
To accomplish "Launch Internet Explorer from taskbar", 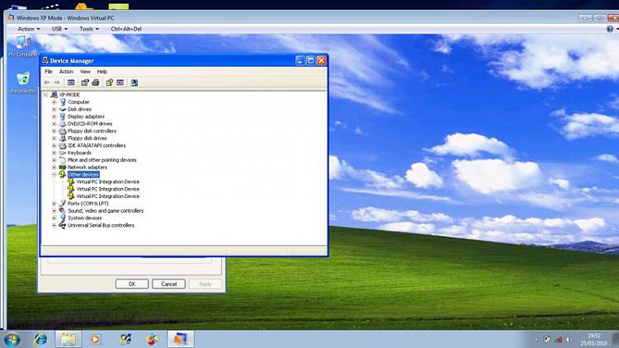I will click(x=40, y=339).
